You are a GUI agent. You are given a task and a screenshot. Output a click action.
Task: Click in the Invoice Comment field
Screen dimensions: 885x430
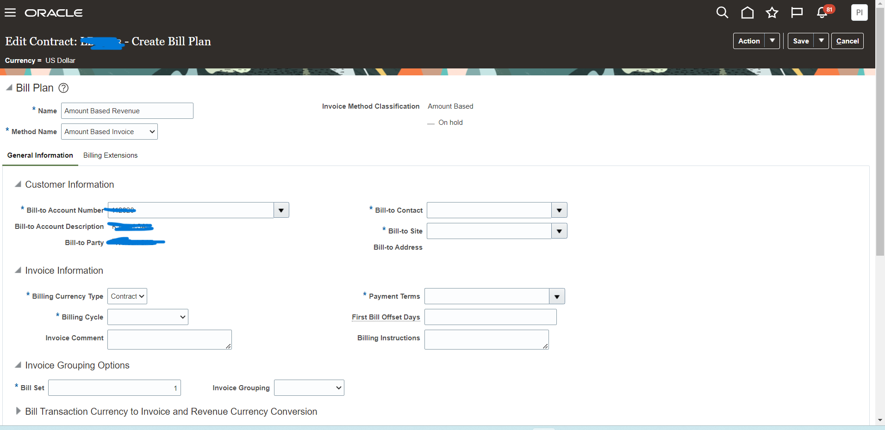pos(168,339)
